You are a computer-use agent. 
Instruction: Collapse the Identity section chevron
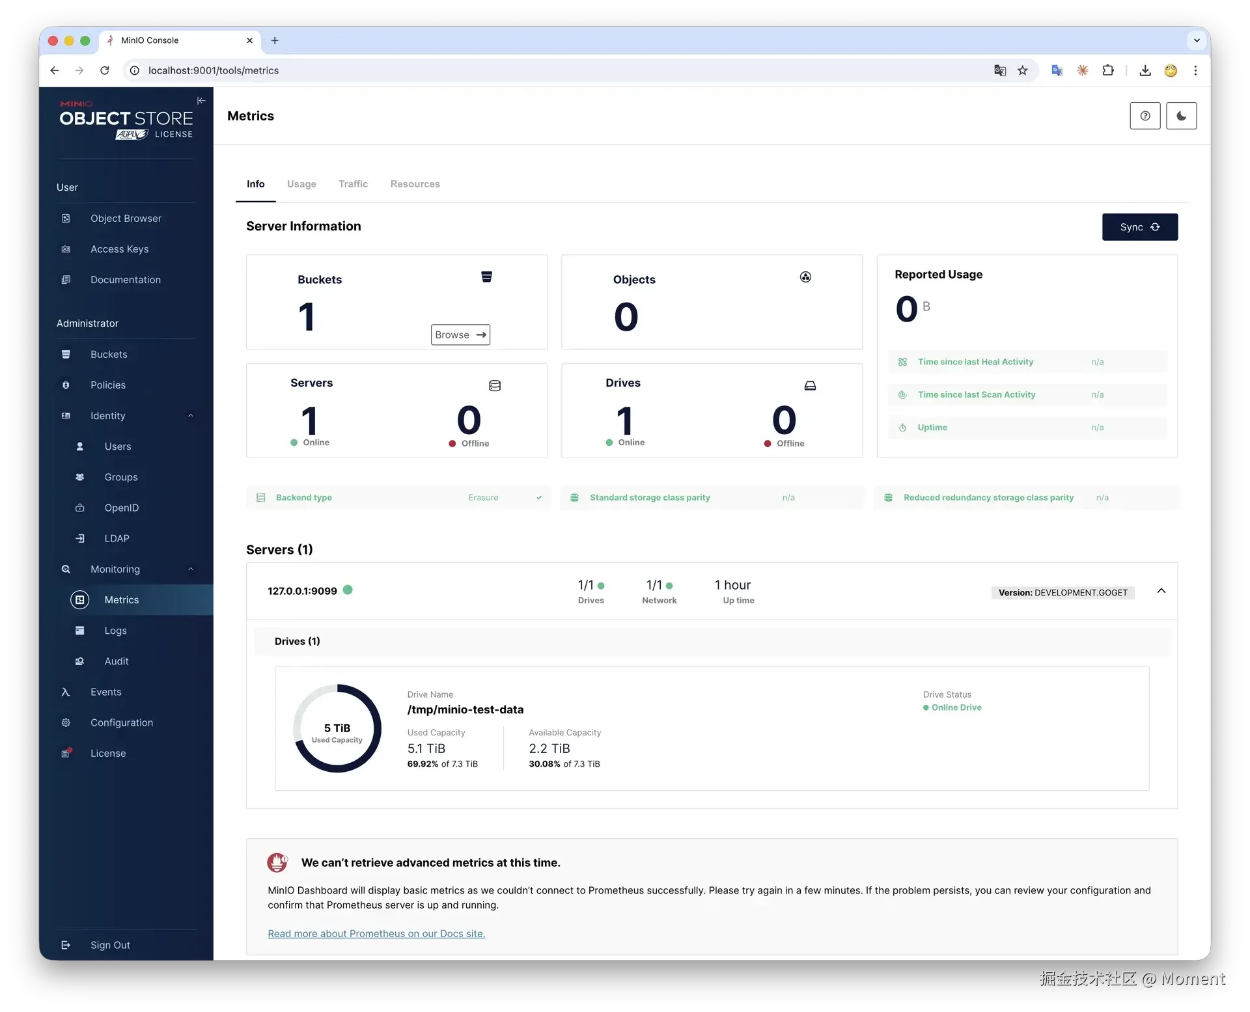[x=191, y=416]
